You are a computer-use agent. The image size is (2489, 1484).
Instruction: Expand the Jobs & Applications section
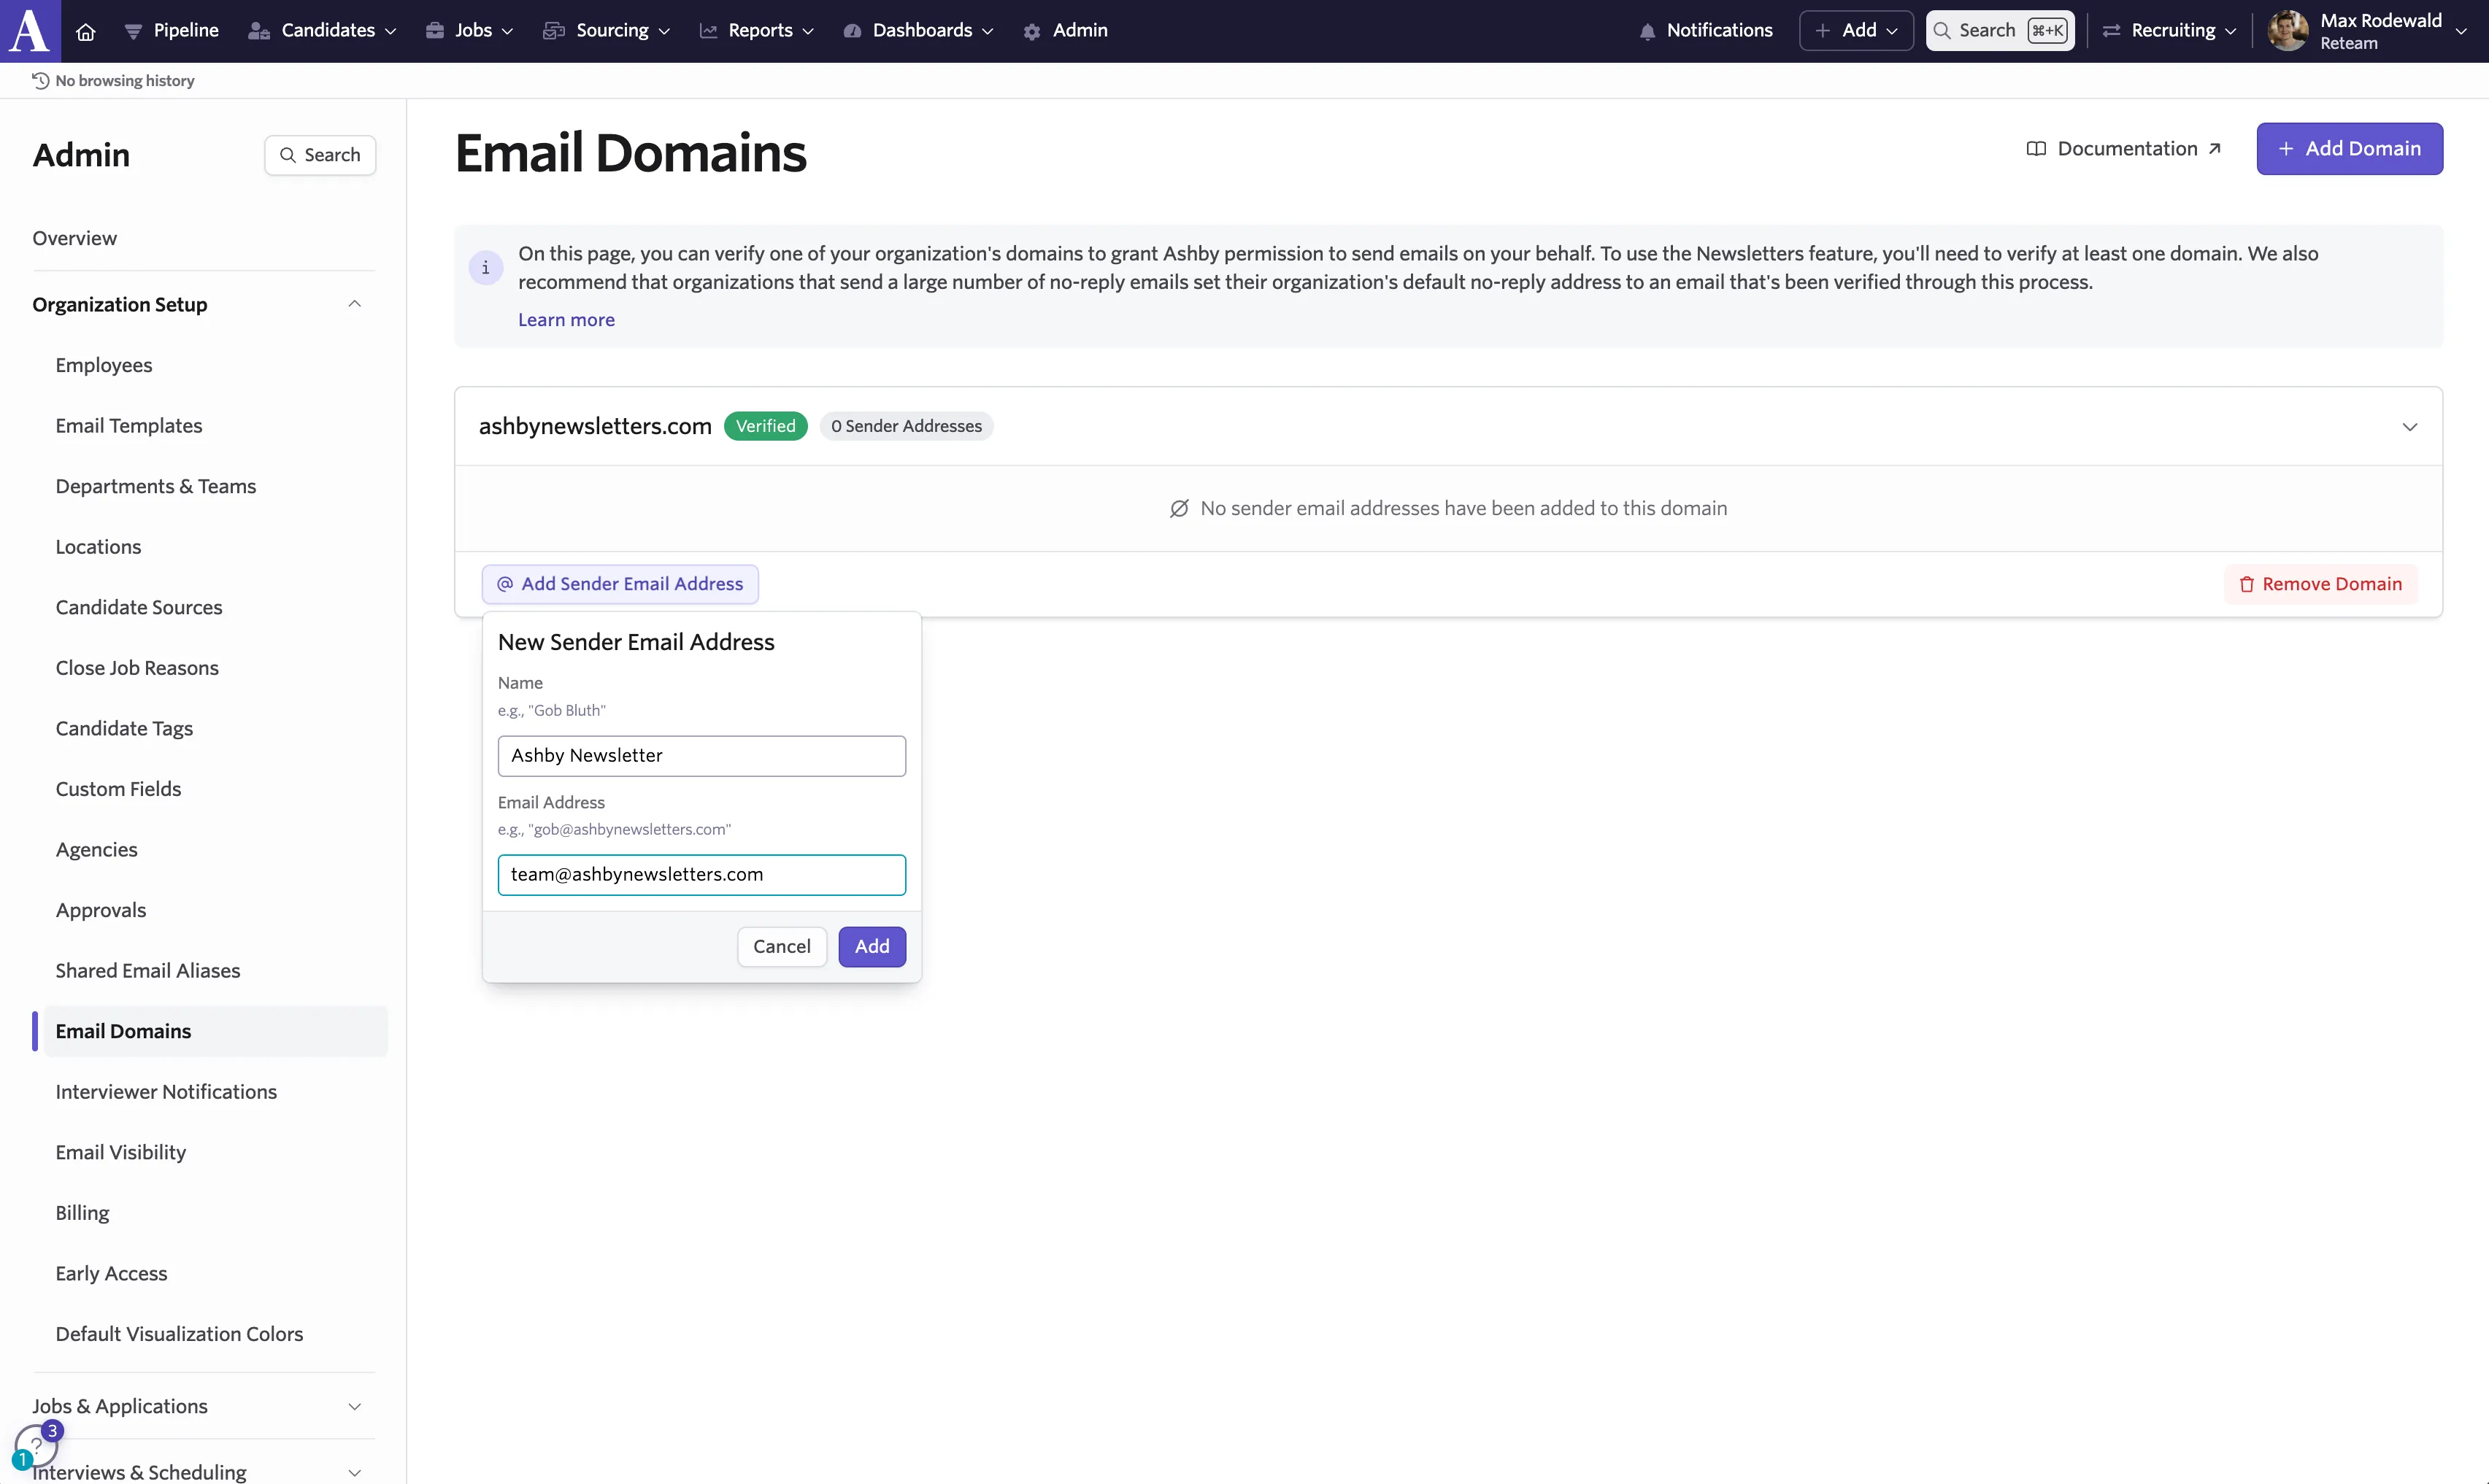197,1406
